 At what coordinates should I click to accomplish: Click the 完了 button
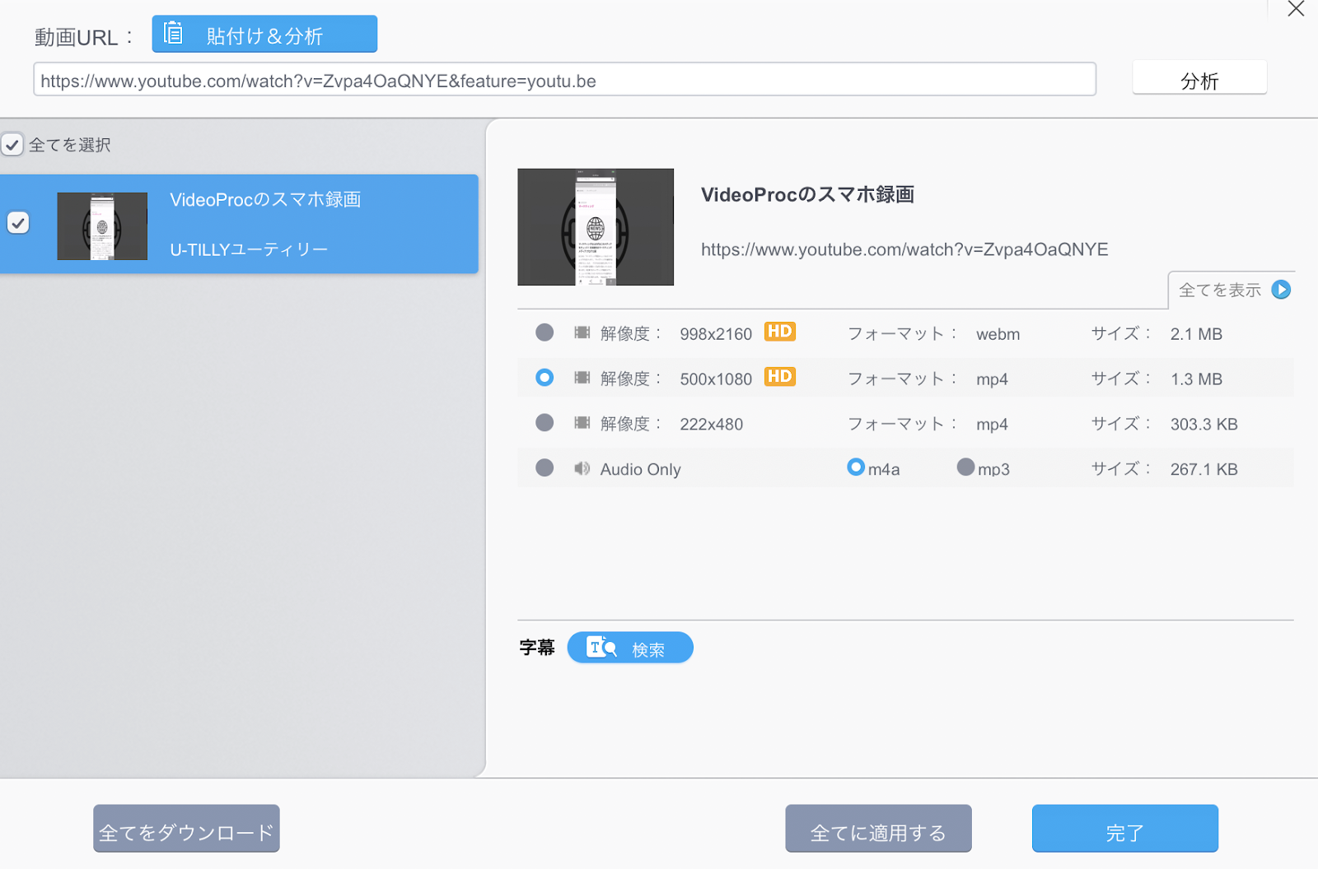tap(1124, 829)
